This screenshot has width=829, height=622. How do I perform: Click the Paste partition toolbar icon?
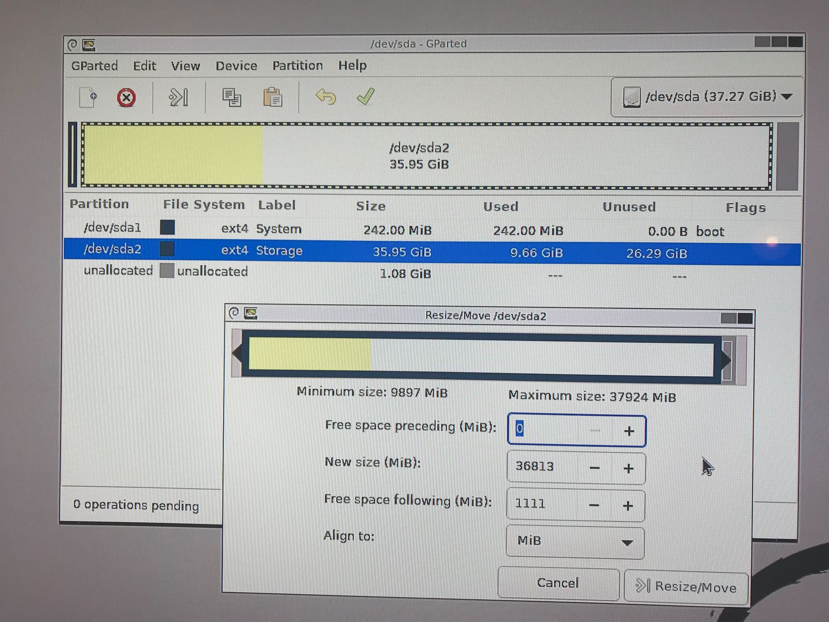click(273, 97)
